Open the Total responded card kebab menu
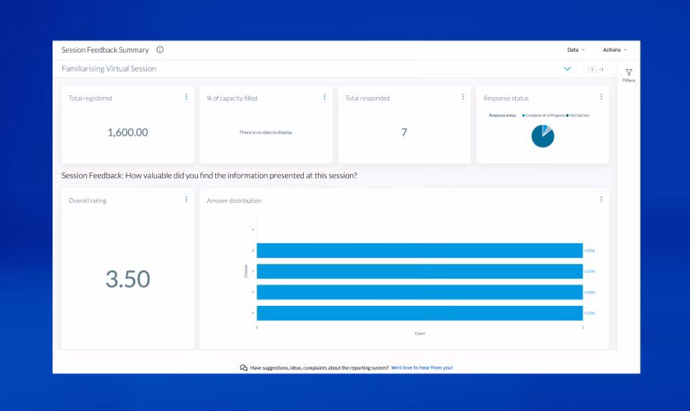The image size is (690, 411). tap(463, 97)
